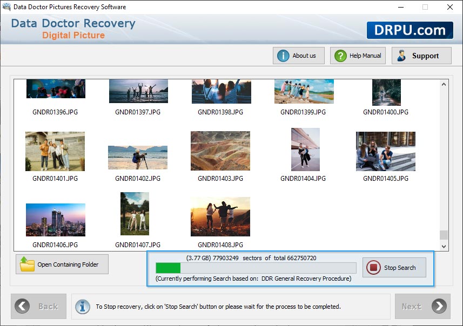Image resolution: width=463 pixels, height=326 pixels.
Task: Click the file name GNDR01396.JPG
Action: (55, 112)
